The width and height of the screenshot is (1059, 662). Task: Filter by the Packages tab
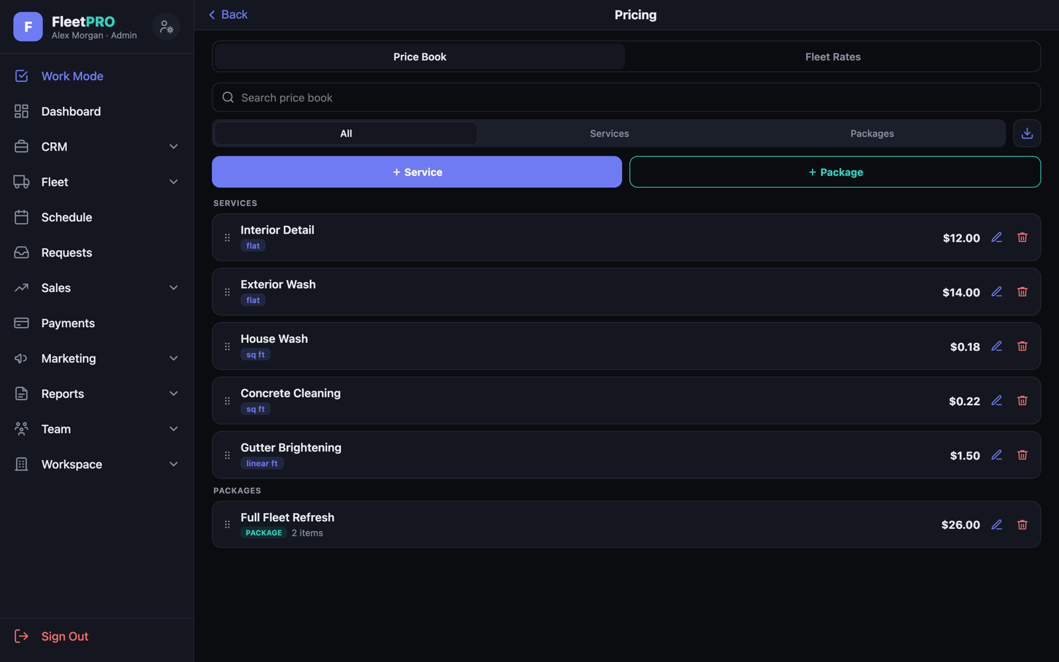(872, 134)
